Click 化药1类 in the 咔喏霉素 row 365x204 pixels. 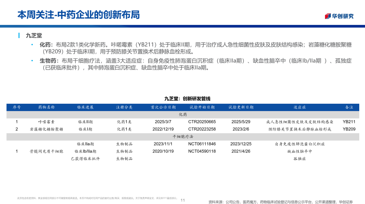124,122
